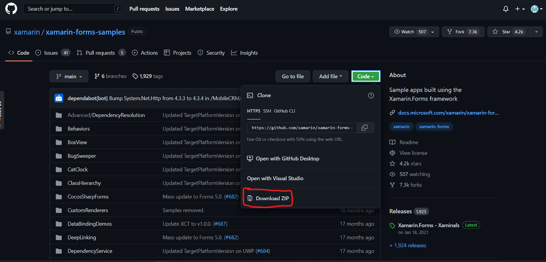Open Marketplace in top navigation
Image resolution: width=546 pixels, height=262 pixels.
click(200, 9)
